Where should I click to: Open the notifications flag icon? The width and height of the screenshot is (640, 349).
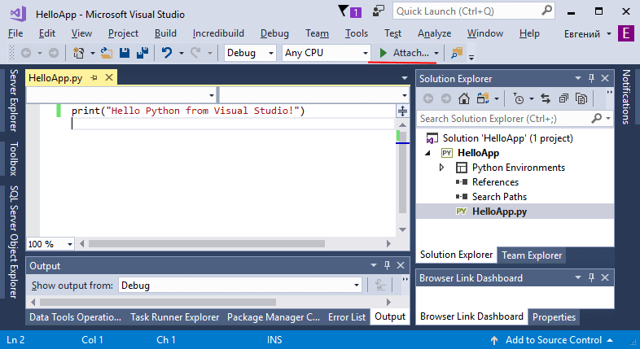(x=344, y=11)
